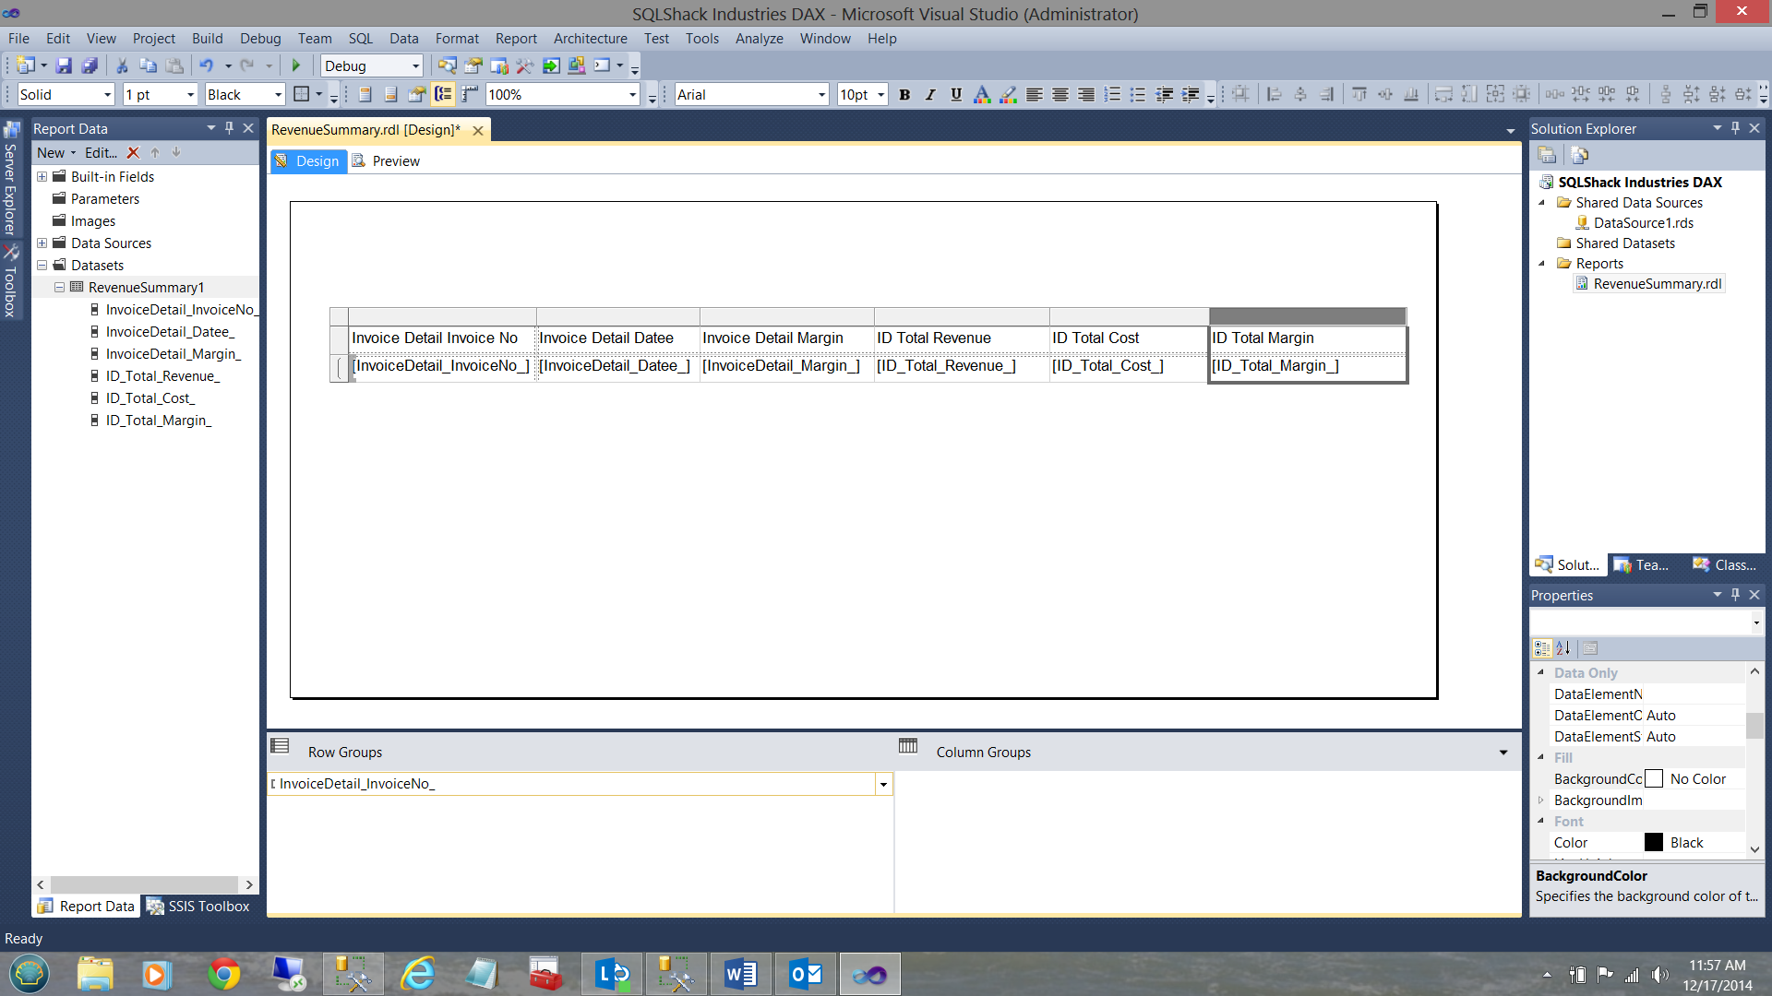Click the Undo arrow icon

[206, 65]
